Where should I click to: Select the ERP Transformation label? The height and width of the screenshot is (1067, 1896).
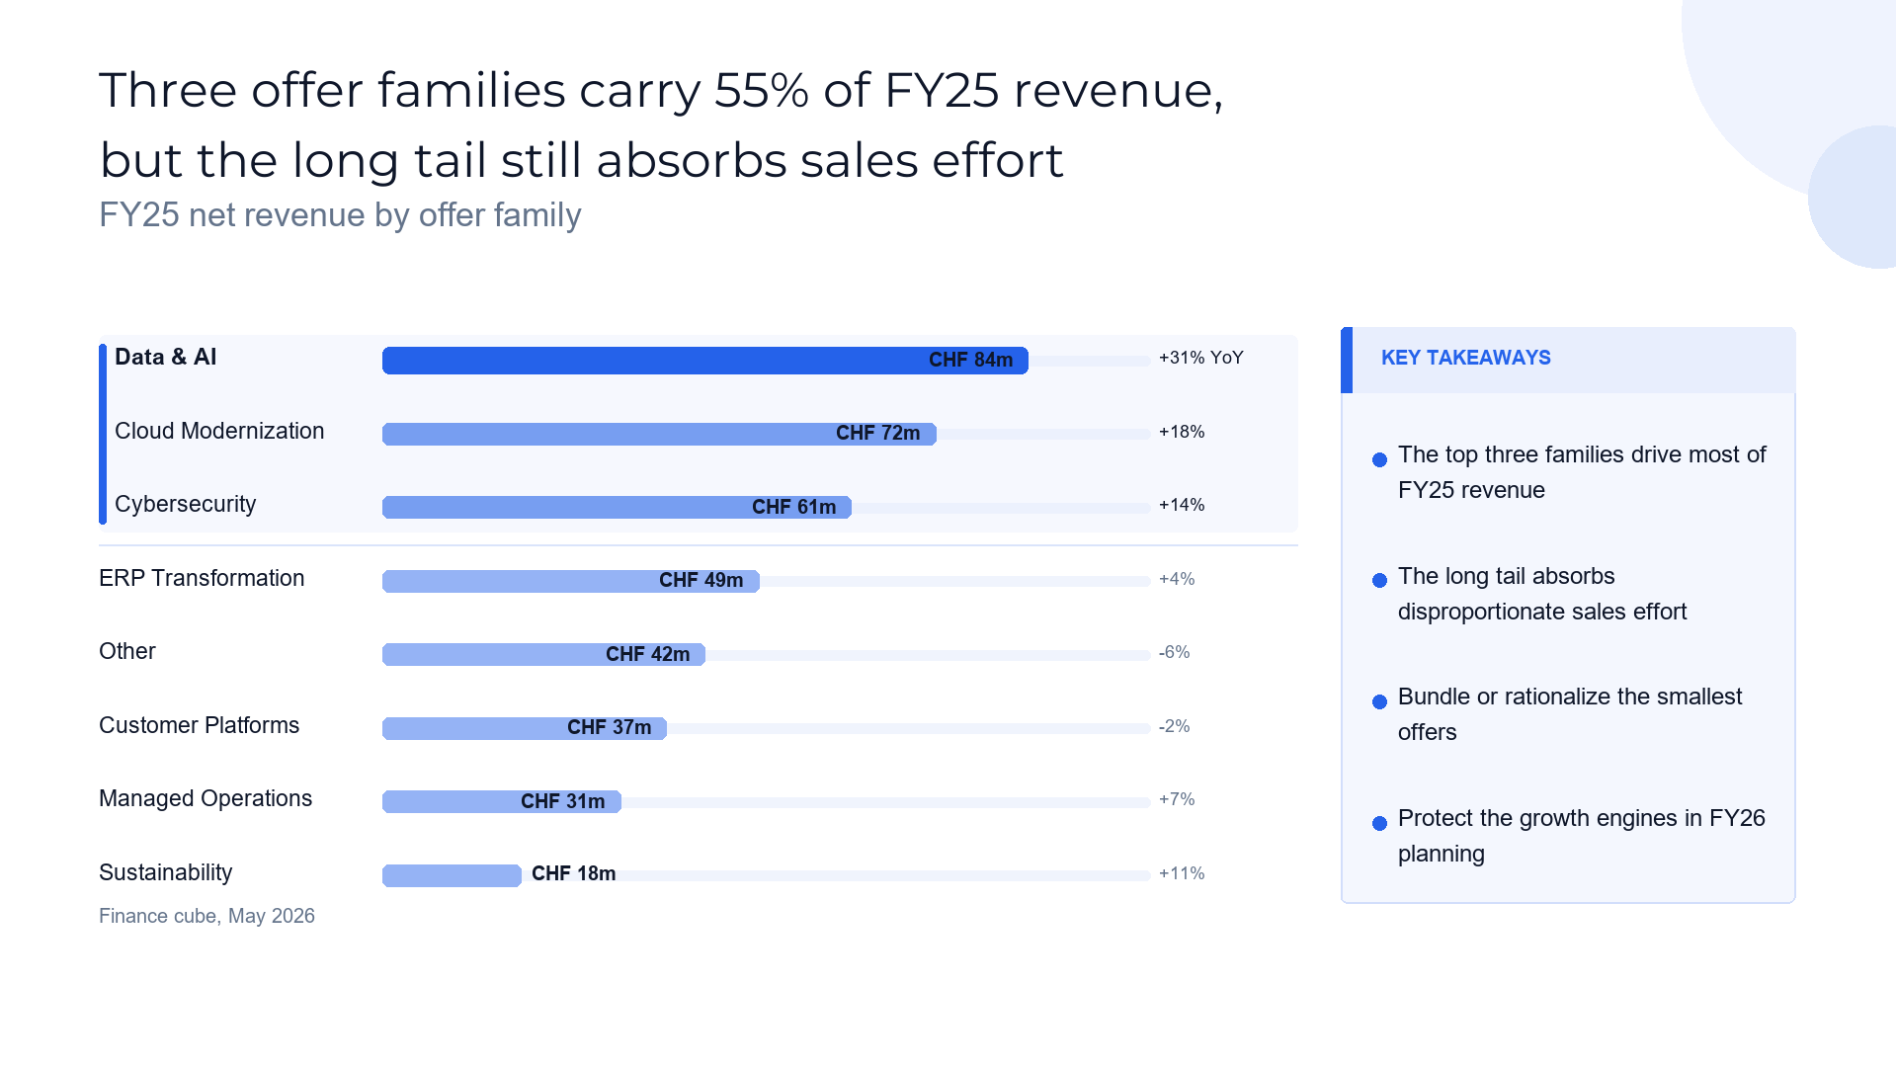click(202, 578)
